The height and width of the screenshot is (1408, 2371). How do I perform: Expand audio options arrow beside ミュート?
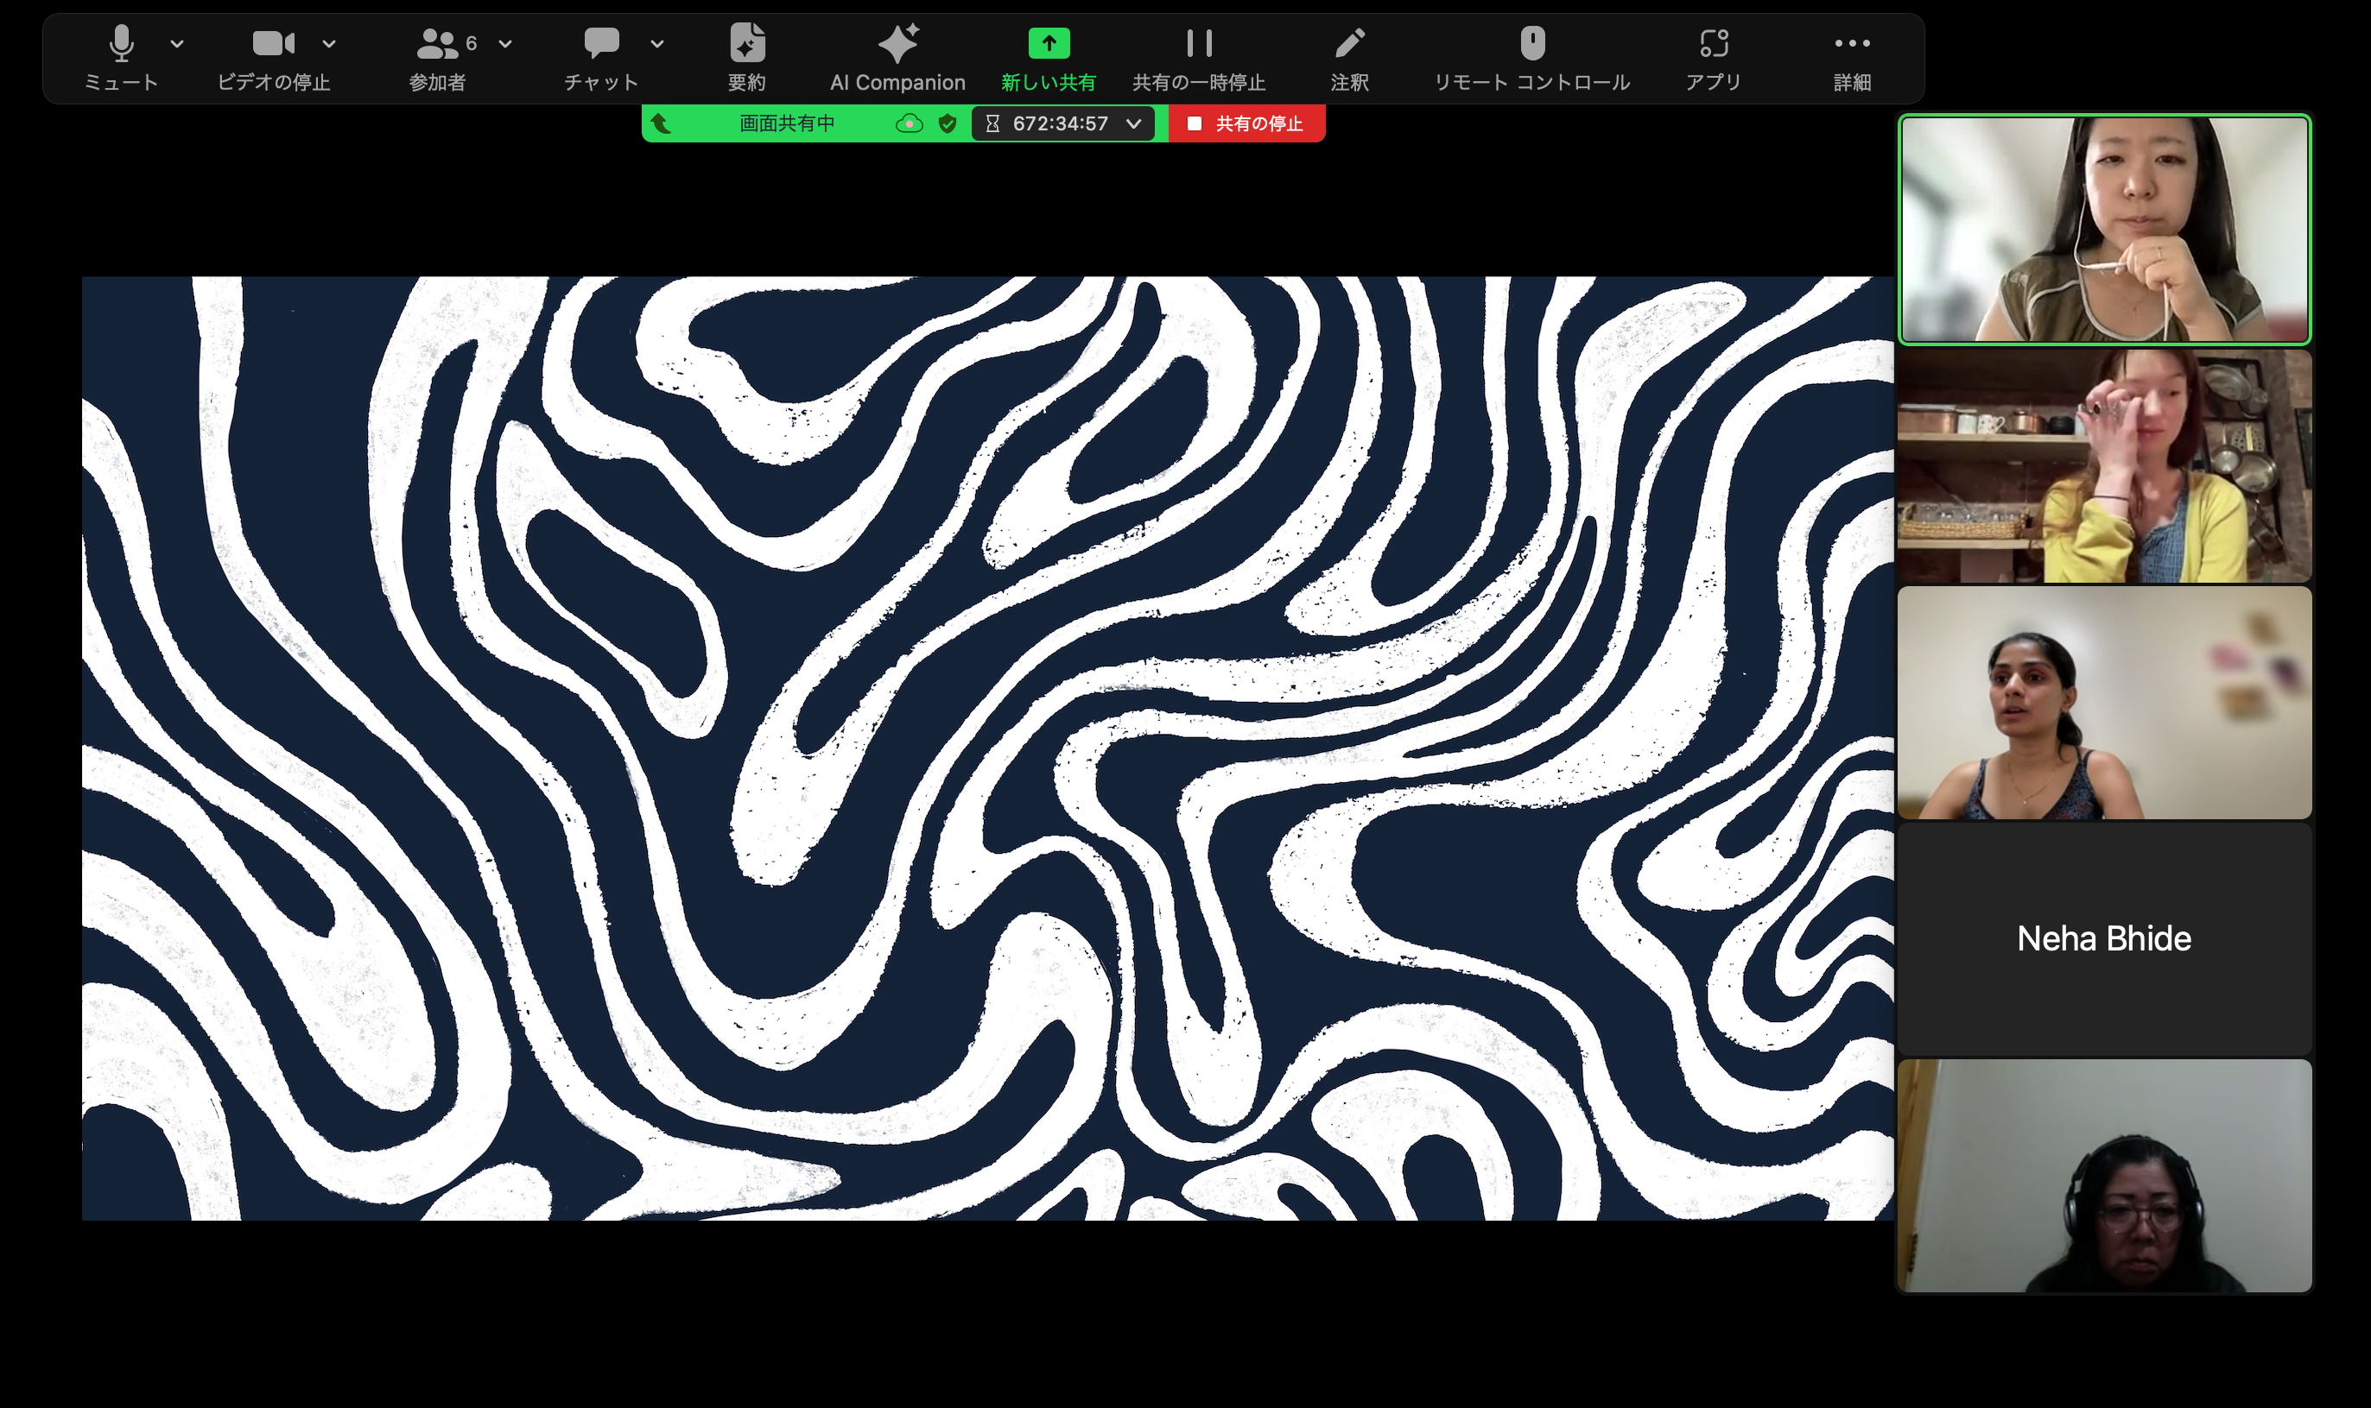coord(176,44)
